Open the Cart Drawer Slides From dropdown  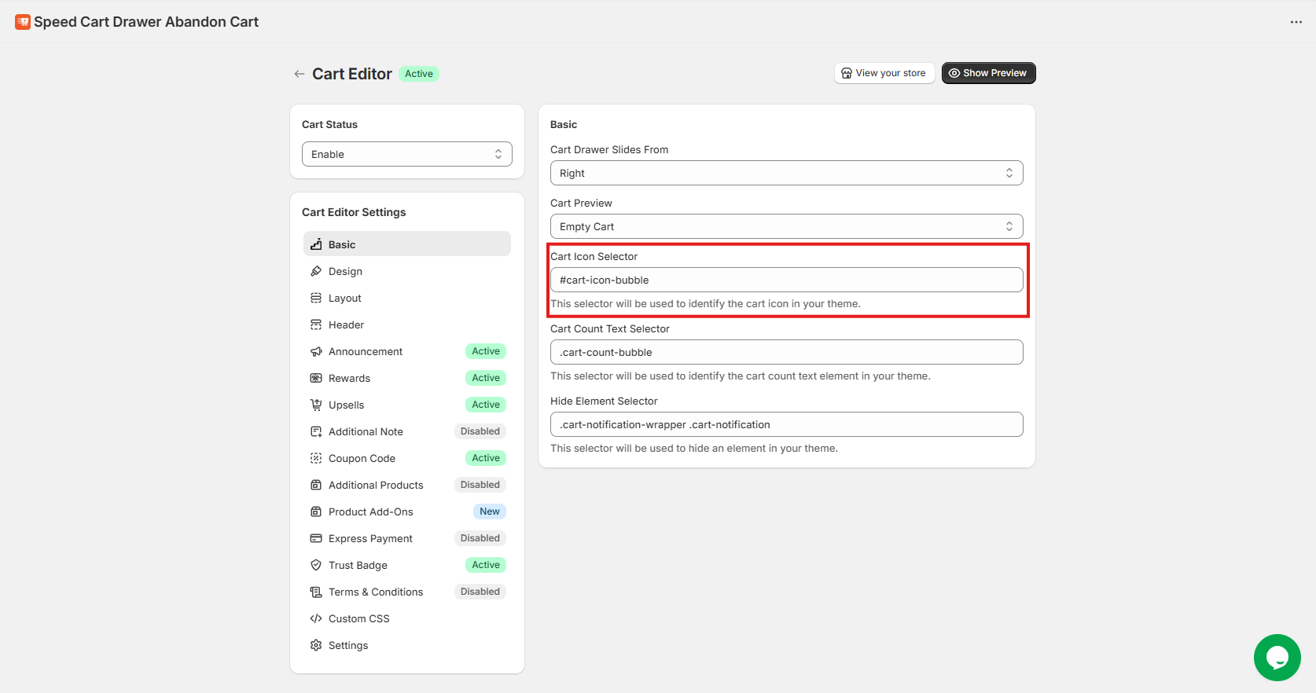(786, 173)
